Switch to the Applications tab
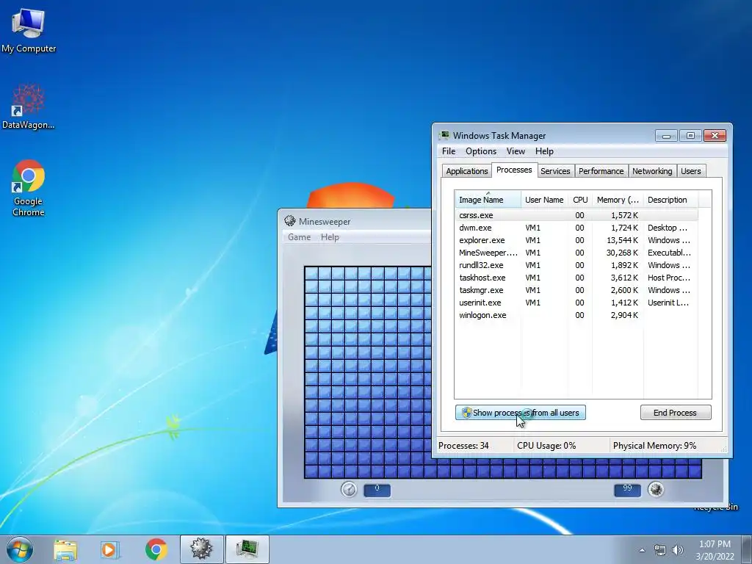This screenshot has width=752, height=564. click(466, 171)
